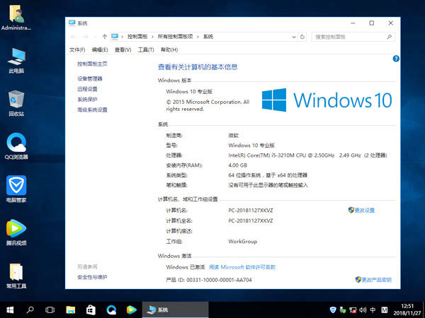Open File Explorer from taskbar
This screenshot has height=318, width=425.
[70, 310]
